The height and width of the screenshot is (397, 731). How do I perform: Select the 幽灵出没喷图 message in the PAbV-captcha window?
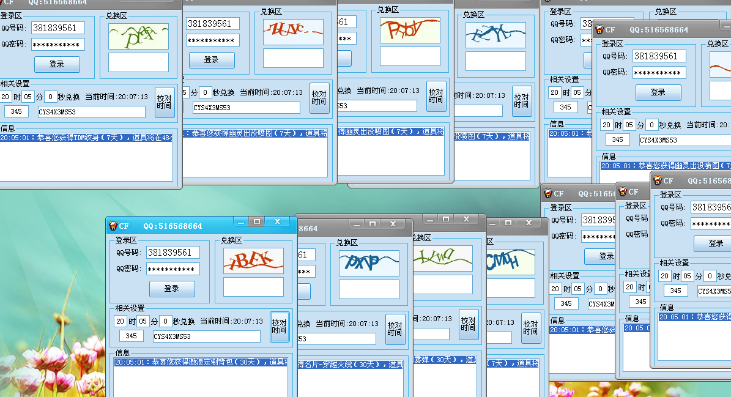coord(391,132)
